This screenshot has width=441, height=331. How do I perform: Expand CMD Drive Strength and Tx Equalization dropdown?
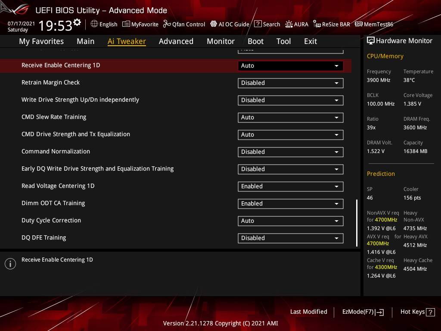point(291,134)
